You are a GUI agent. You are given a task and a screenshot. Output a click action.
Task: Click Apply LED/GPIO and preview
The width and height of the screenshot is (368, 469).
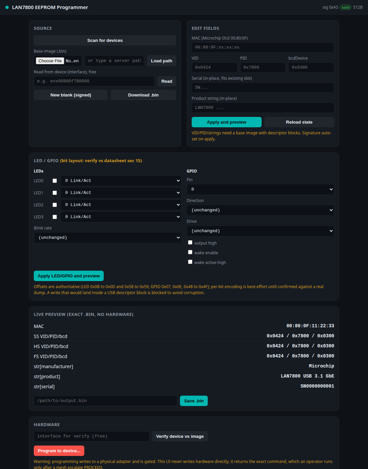click(x=69, y=276)
